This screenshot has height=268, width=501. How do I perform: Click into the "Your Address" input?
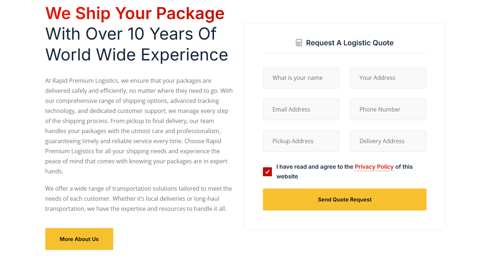388,78
